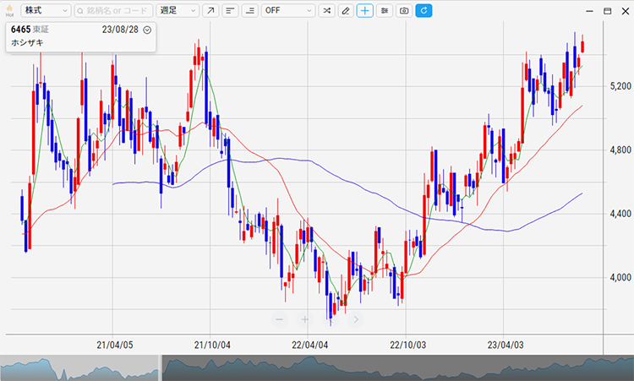Image resolution: width=634 pixels, height=381 pixels.
Task: Open chart settings sliders icon
Action: [385, 11]
